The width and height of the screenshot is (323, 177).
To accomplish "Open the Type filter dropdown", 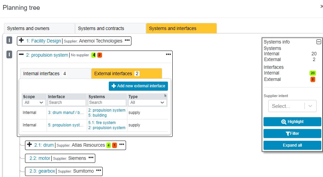I will pos(147,102).
